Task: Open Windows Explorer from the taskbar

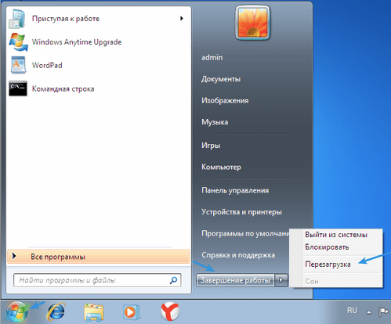Action: coord(94,312)
